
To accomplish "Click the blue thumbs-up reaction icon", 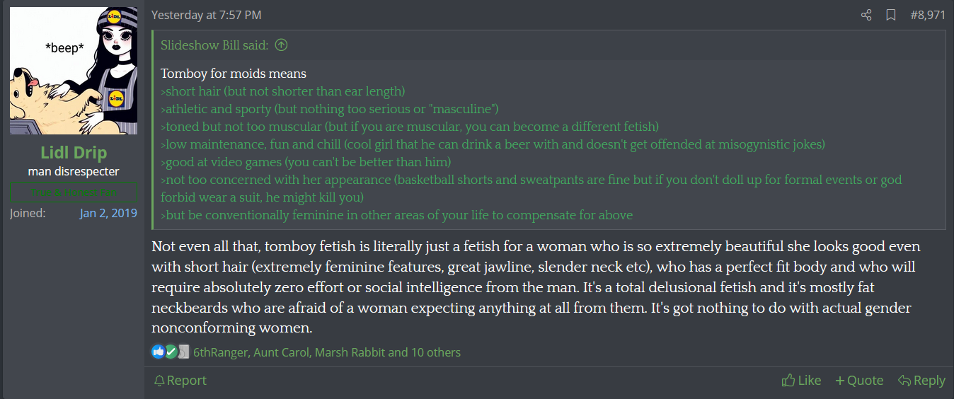I will [158, 352].
